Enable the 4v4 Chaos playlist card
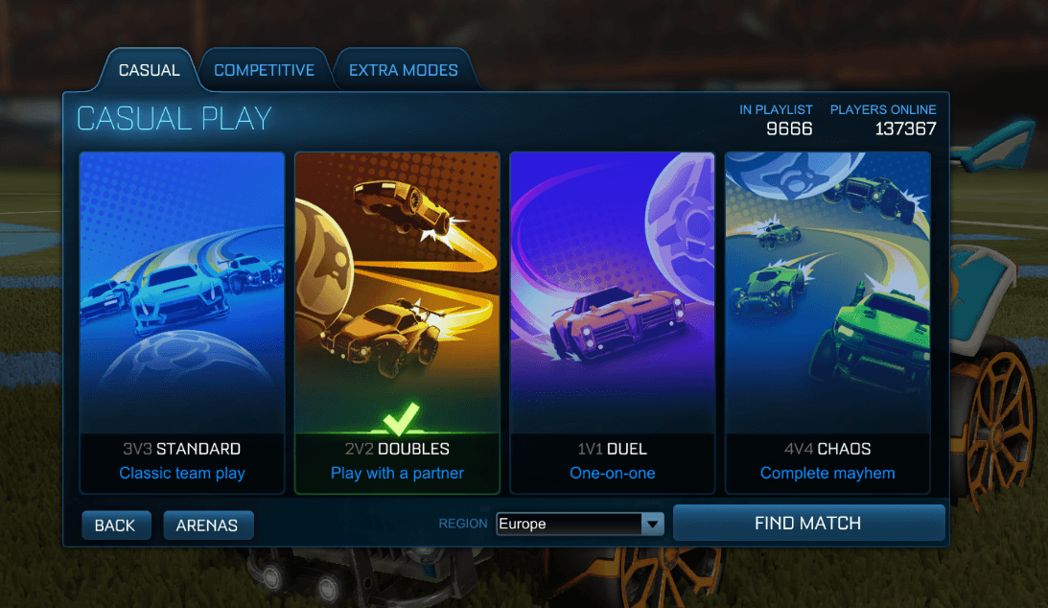 point(827,323)
